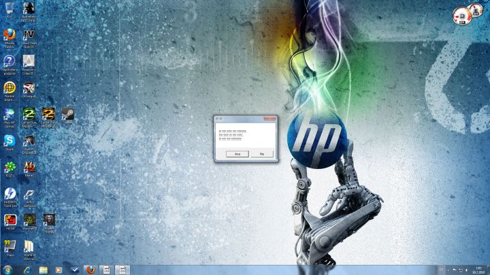The width and height of the screenshot is (490, 275).
Task: Open Play HP Games desktop shortcut
Action: (10, 118)
